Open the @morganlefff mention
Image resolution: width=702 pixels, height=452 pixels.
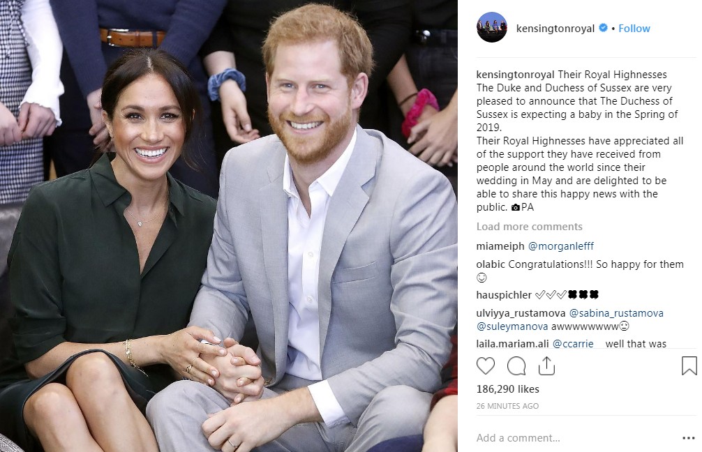[x=561, y=246]
